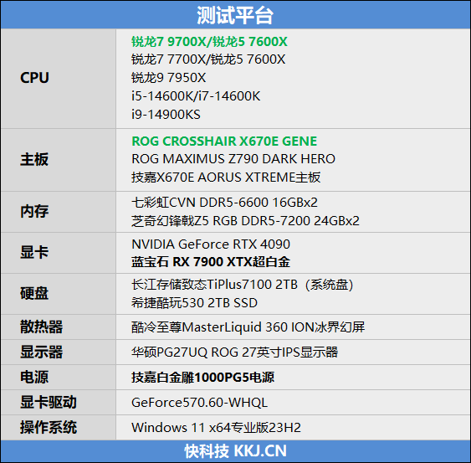Select Windows 11 x64专业版23H2 entry
Viewport: 471px width, 463px height.
(x=217, y=428)
